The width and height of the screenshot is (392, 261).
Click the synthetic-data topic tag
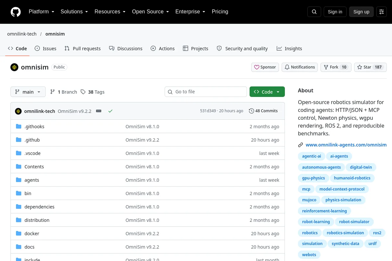tap(345, 244)
